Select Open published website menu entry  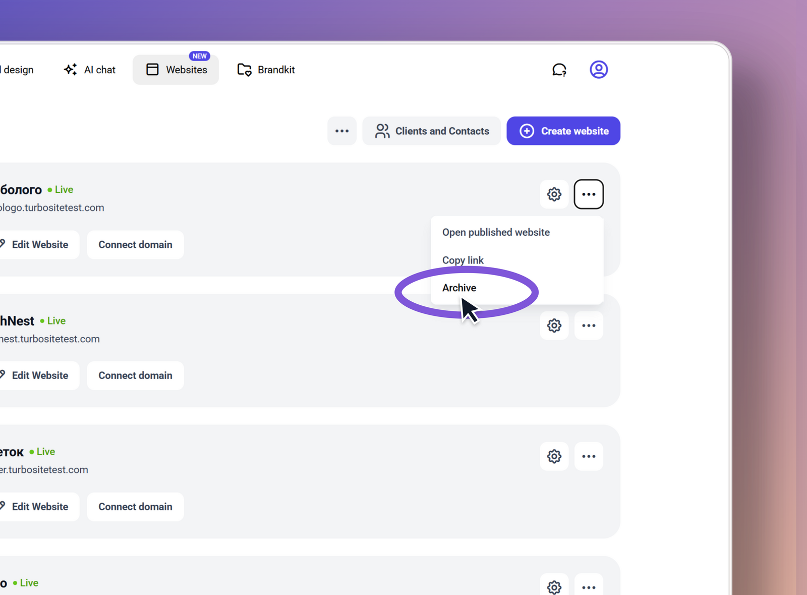click(x=496, y=232)
